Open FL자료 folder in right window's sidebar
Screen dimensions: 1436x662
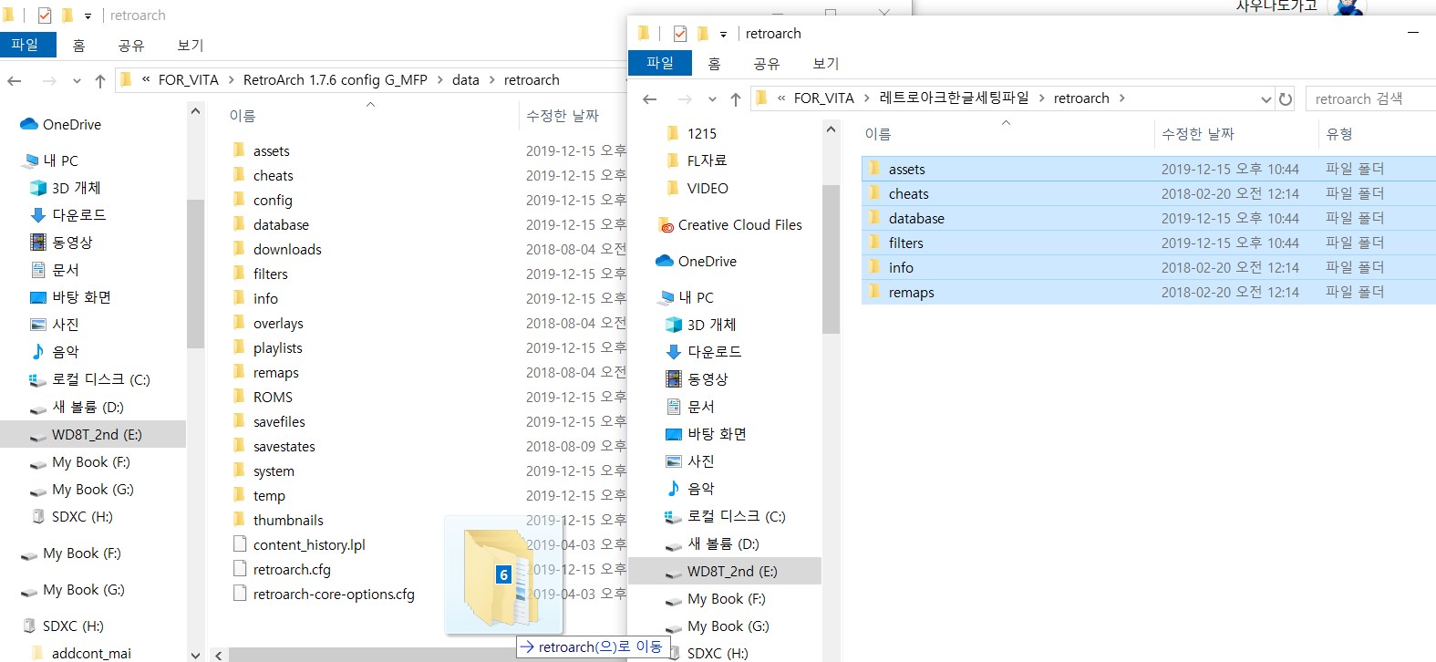[x=707, y=160]
